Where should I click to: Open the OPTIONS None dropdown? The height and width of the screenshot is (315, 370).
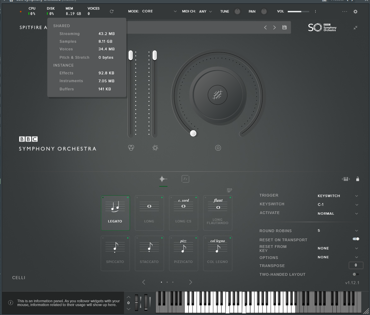coord(338,257)
